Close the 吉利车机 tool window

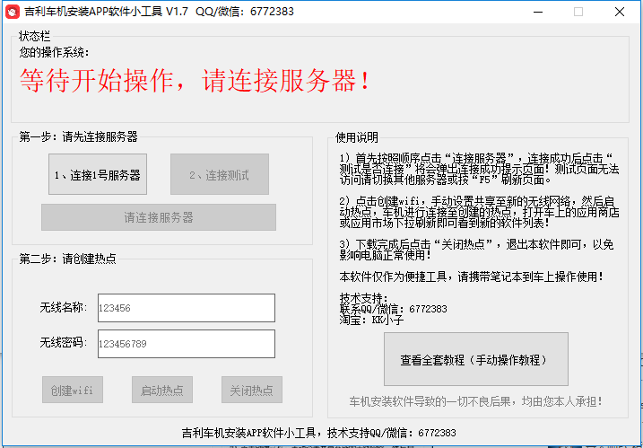(x=619, y=12)
